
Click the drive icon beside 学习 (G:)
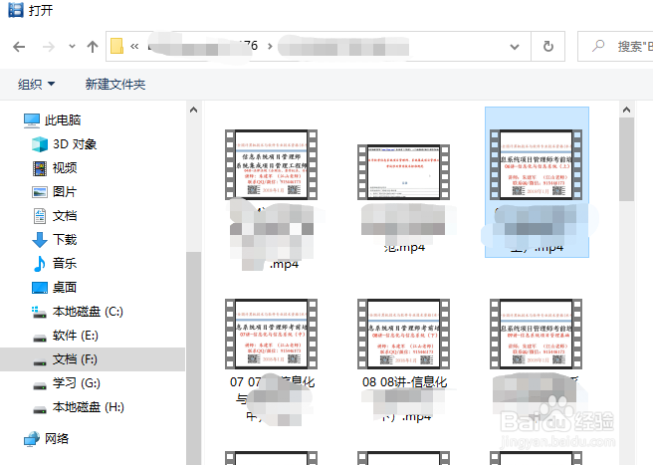pos(40,385)
